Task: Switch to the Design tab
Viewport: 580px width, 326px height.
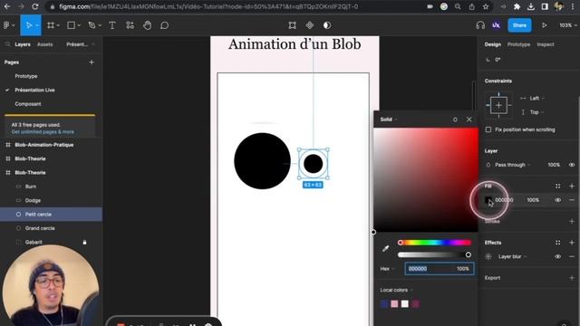Action: tap(493, 44)
